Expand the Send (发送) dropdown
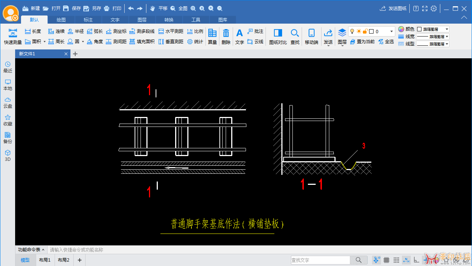Viewport: 472px width, 266px height. coord(328,46)
